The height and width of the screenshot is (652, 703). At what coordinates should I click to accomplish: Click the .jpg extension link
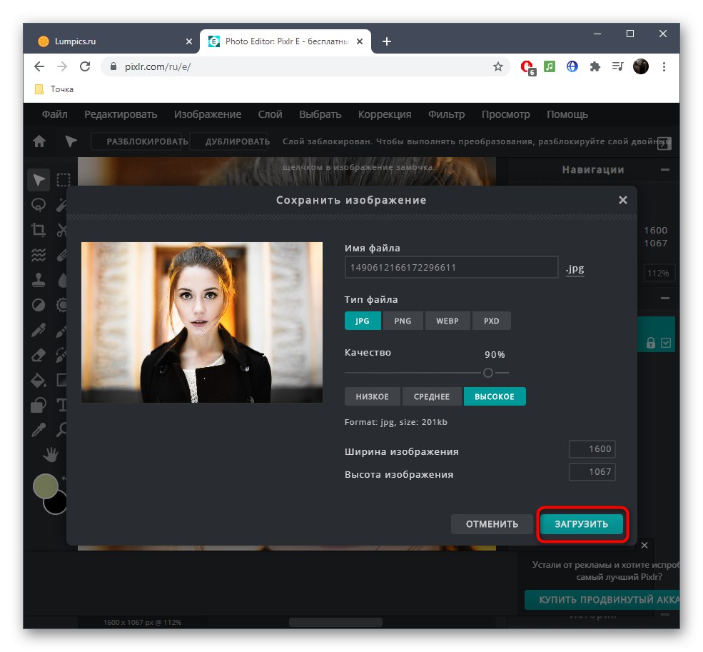click(x=575, y=269)
